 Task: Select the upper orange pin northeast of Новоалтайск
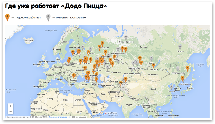pyautogui.click(x=140, y=58)
